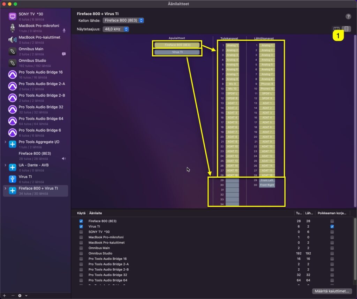Click the selected list view icon

point(346,29)
